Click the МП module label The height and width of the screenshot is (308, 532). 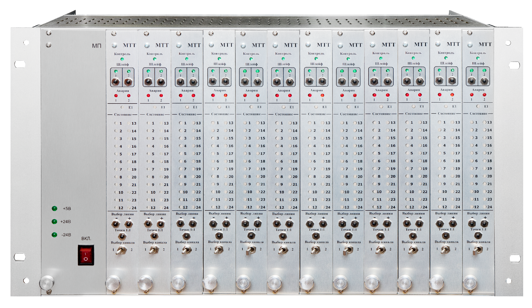tap(97, 46)
